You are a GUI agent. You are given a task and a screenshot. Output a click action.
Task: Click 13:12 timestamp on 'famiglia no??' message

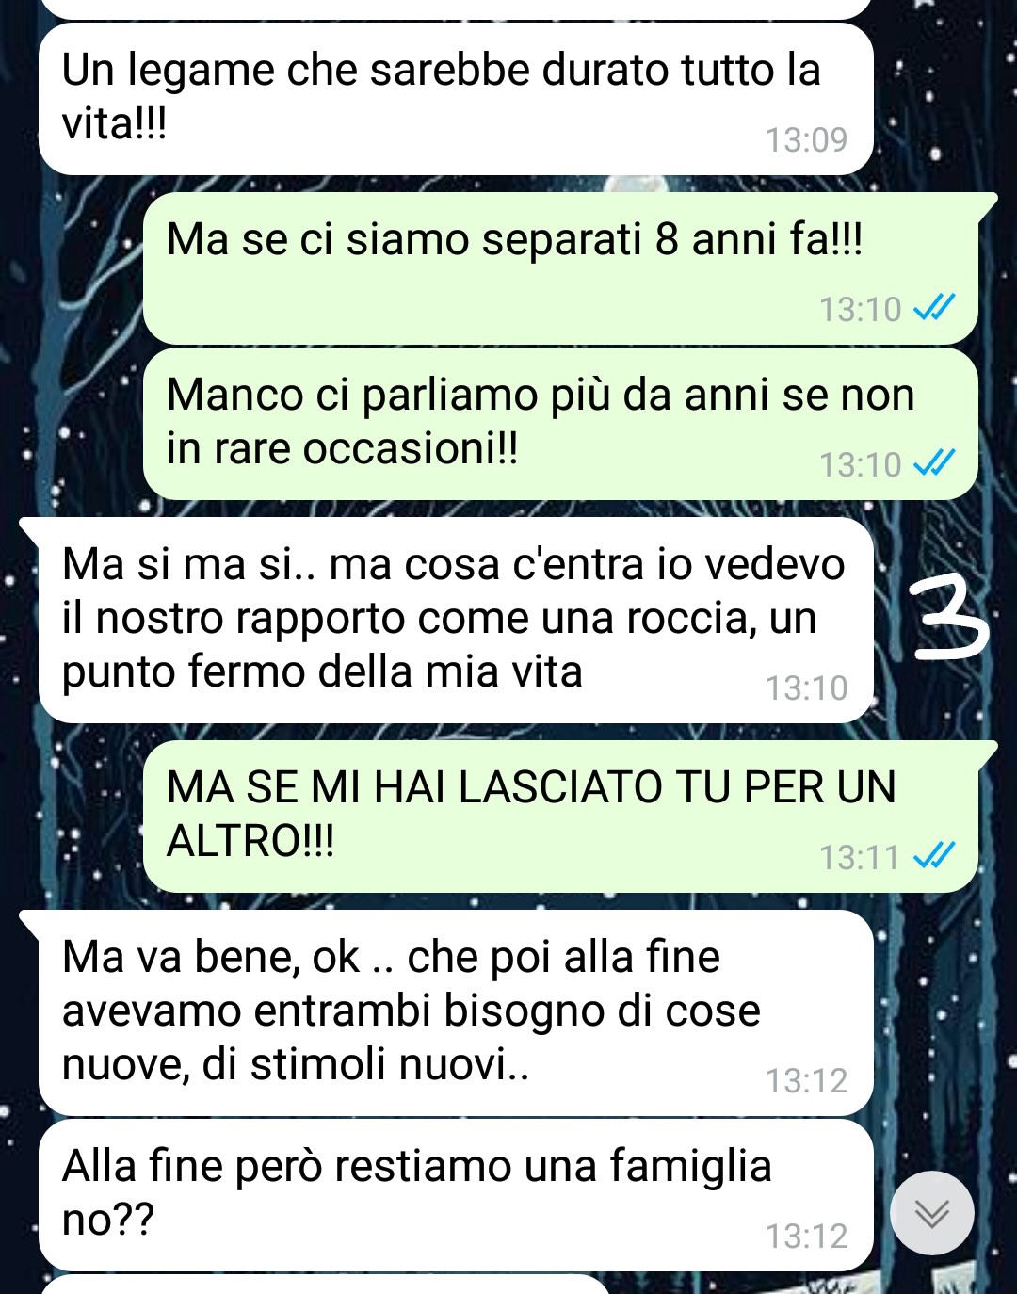(807, 1237)
